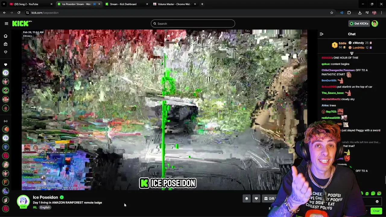Screen dimensions: 386x217
Task: Open the Browse icon in sidebar
Action: [5, 44]
